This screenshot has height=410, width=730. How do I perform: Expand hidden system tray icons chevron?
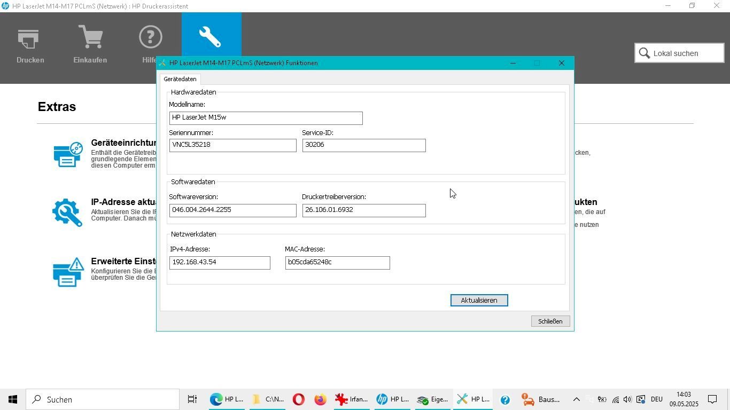(x=576, y=399)
